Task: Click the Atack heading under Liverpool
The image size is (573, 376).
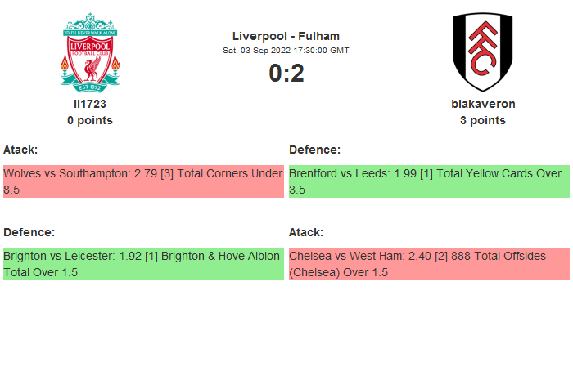Action: [20, 150]
